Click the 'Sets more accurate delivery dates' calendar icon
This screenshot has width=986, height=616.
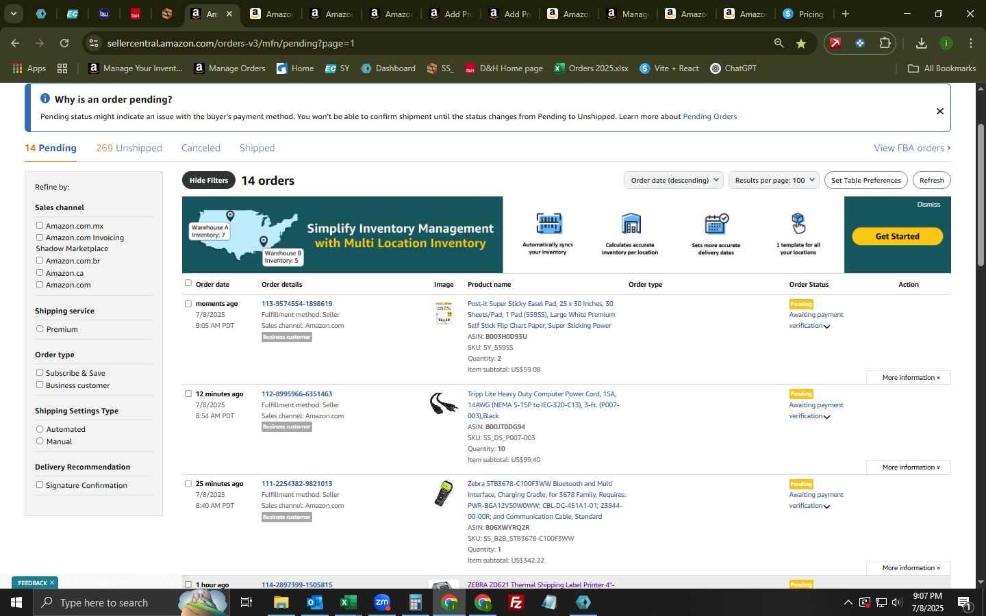pyautogui.click(x=716, y=223)
